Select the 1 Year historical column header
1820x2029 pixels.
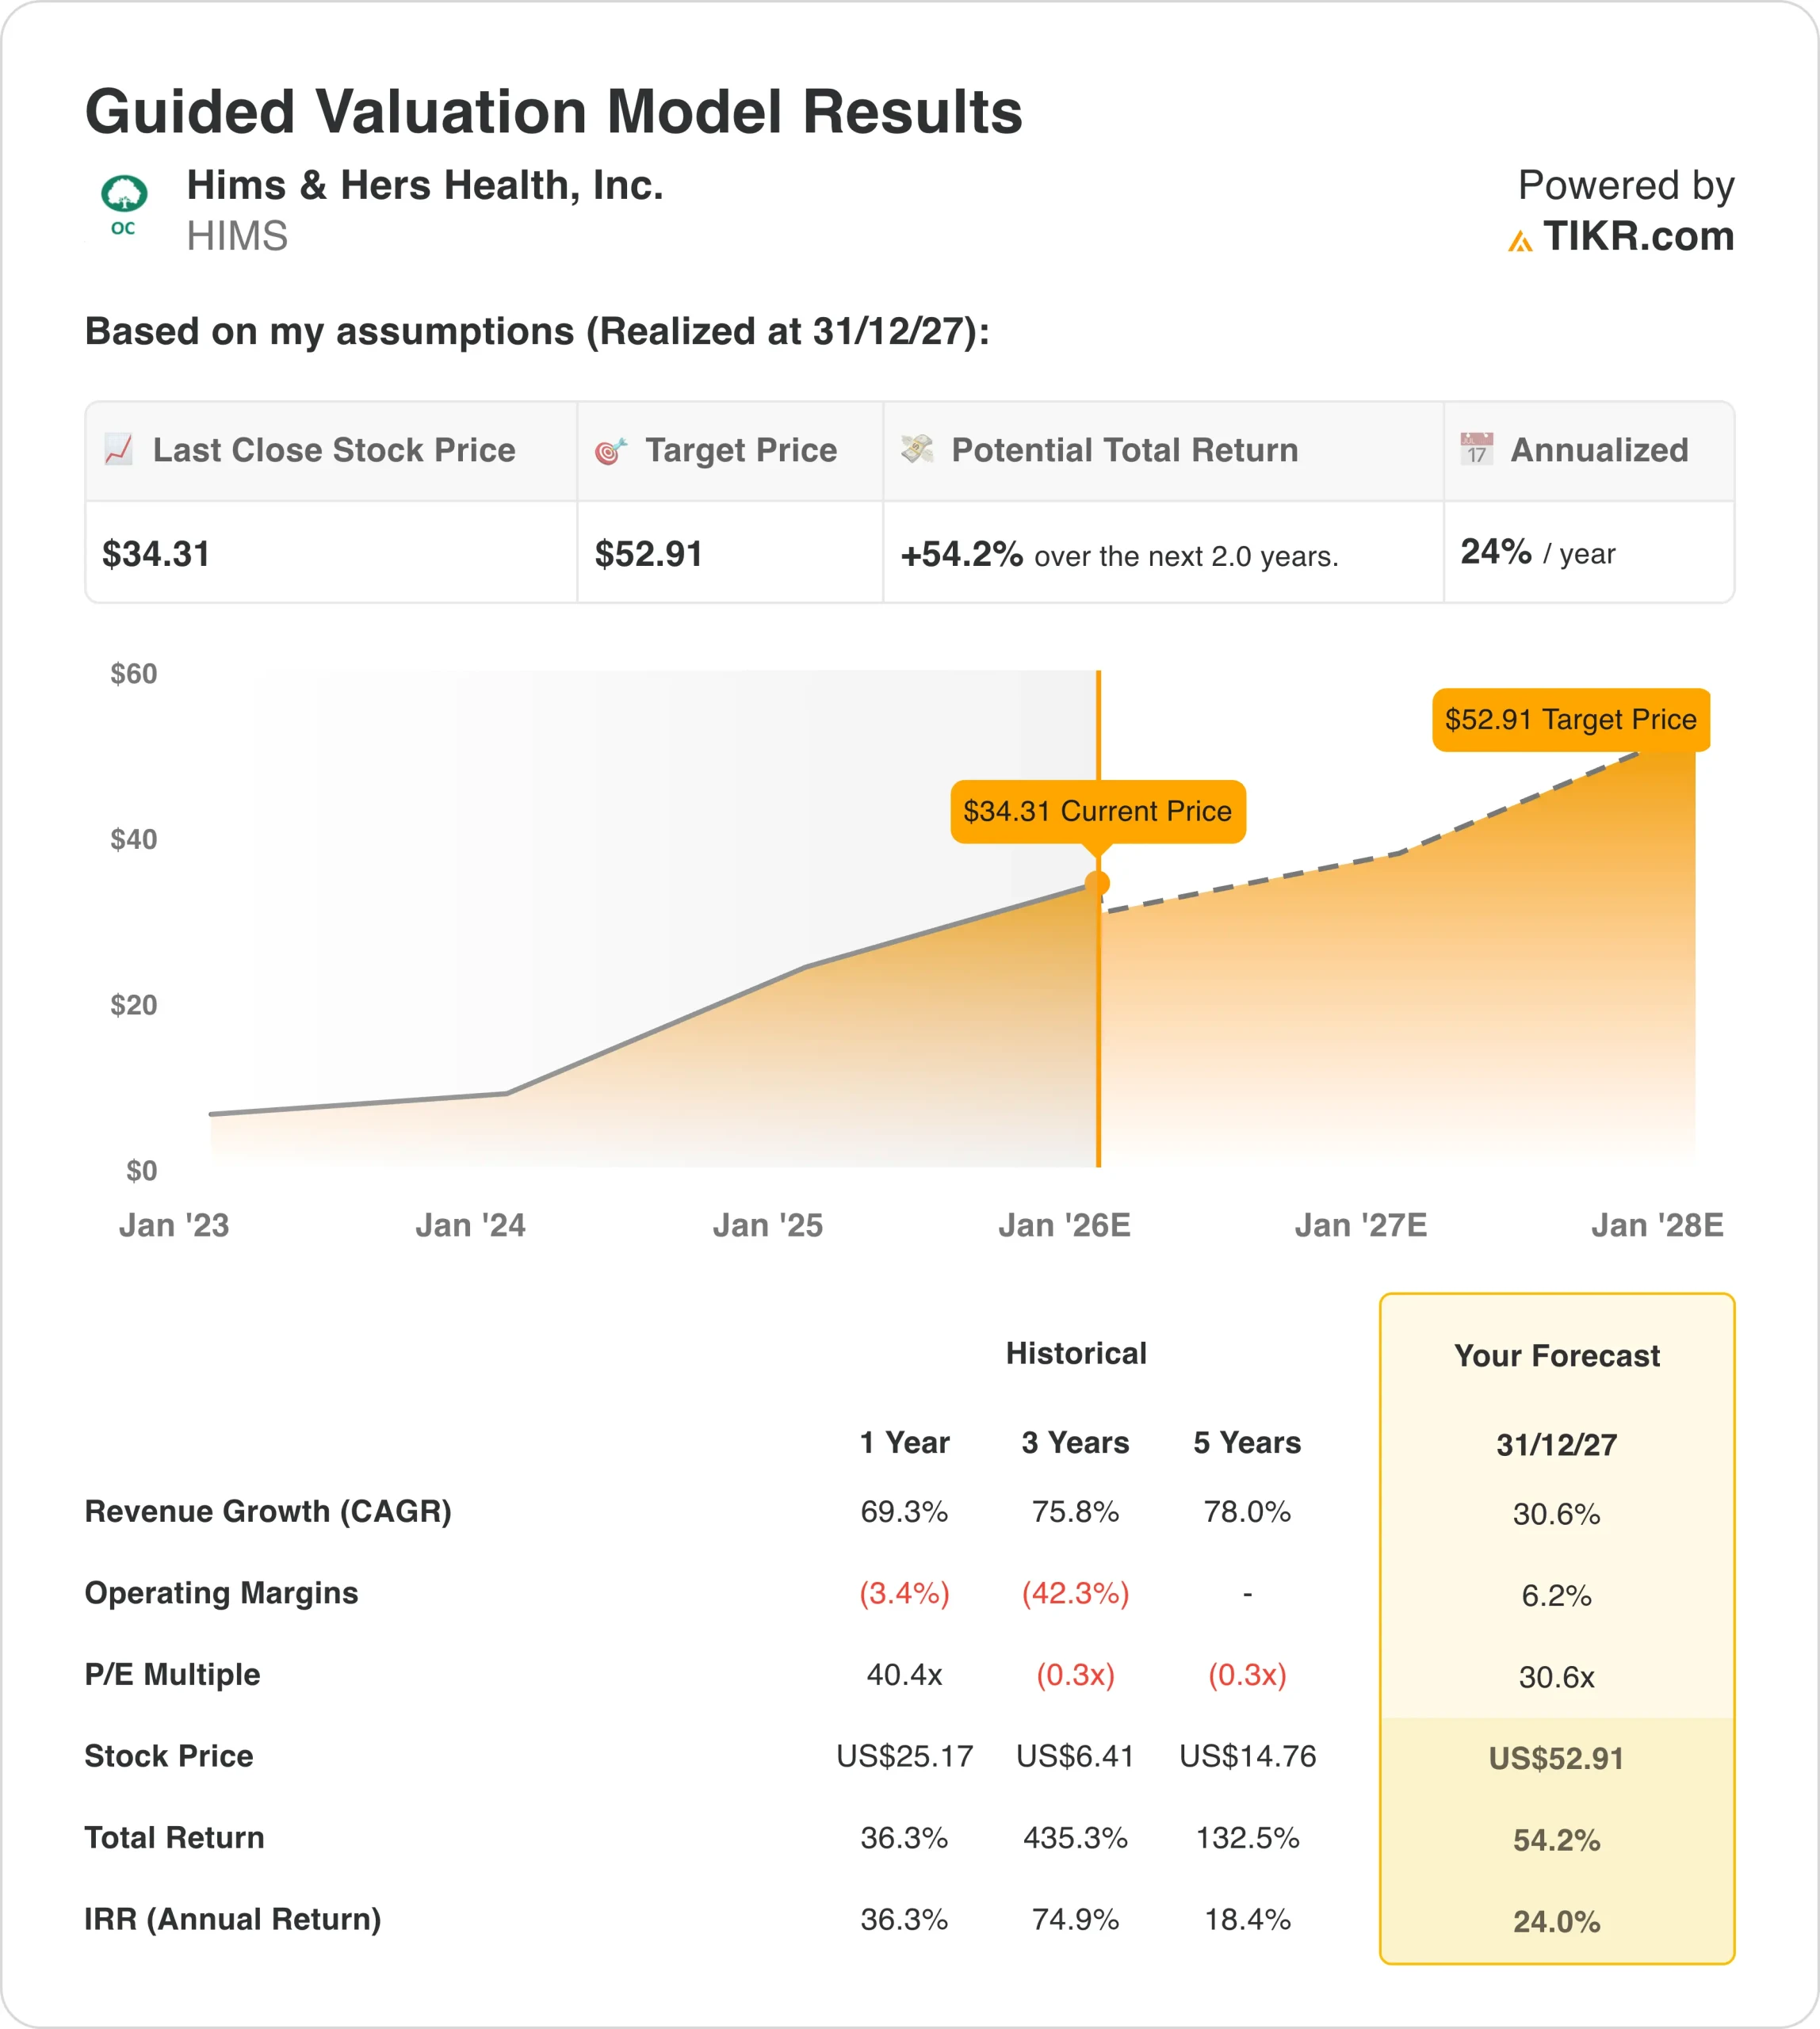pos(904,1442)
